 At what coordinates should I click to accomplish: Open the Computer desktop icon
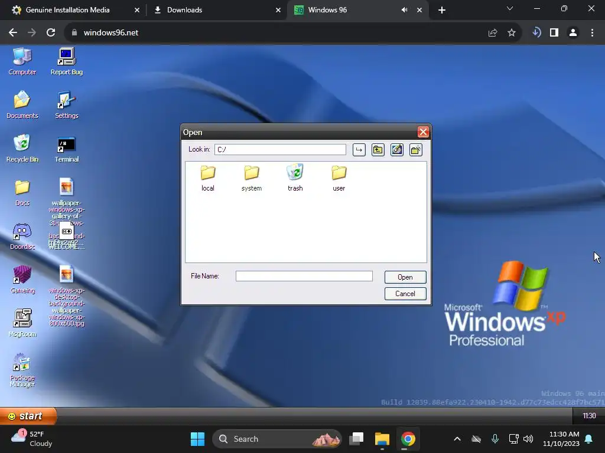(x=22, y=61)
